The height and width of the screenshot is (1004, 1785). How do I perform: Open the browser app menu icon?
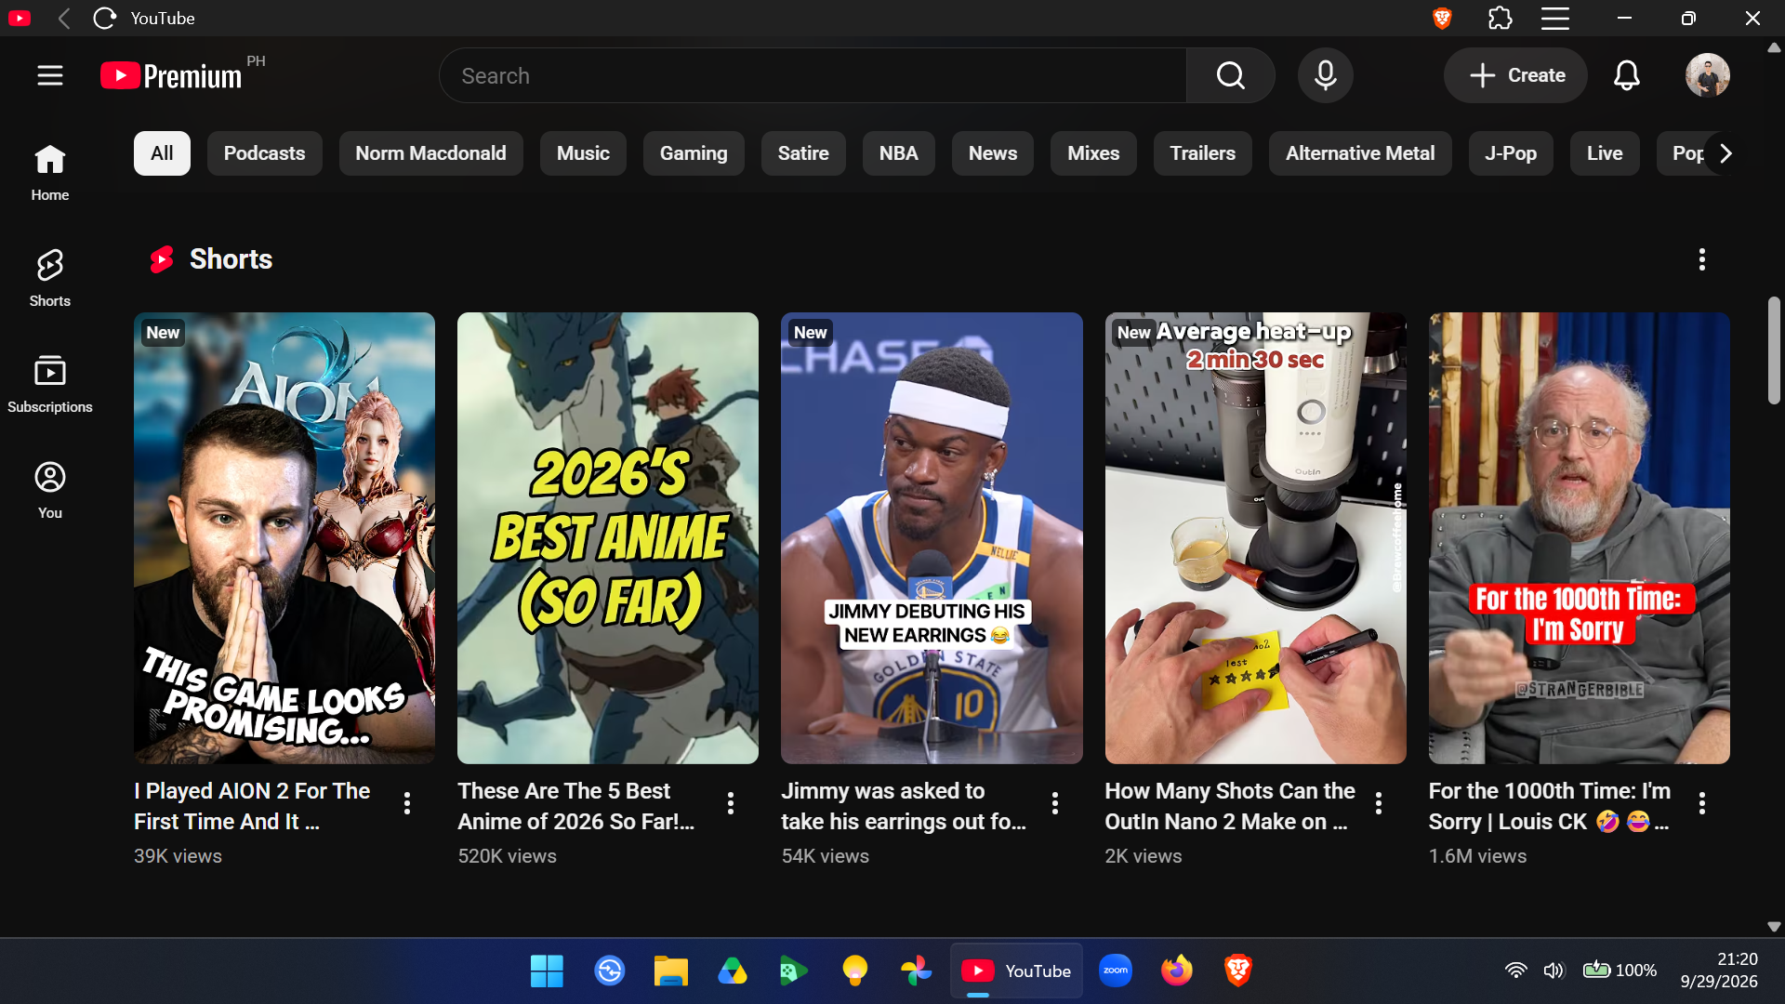point(1555,18)
